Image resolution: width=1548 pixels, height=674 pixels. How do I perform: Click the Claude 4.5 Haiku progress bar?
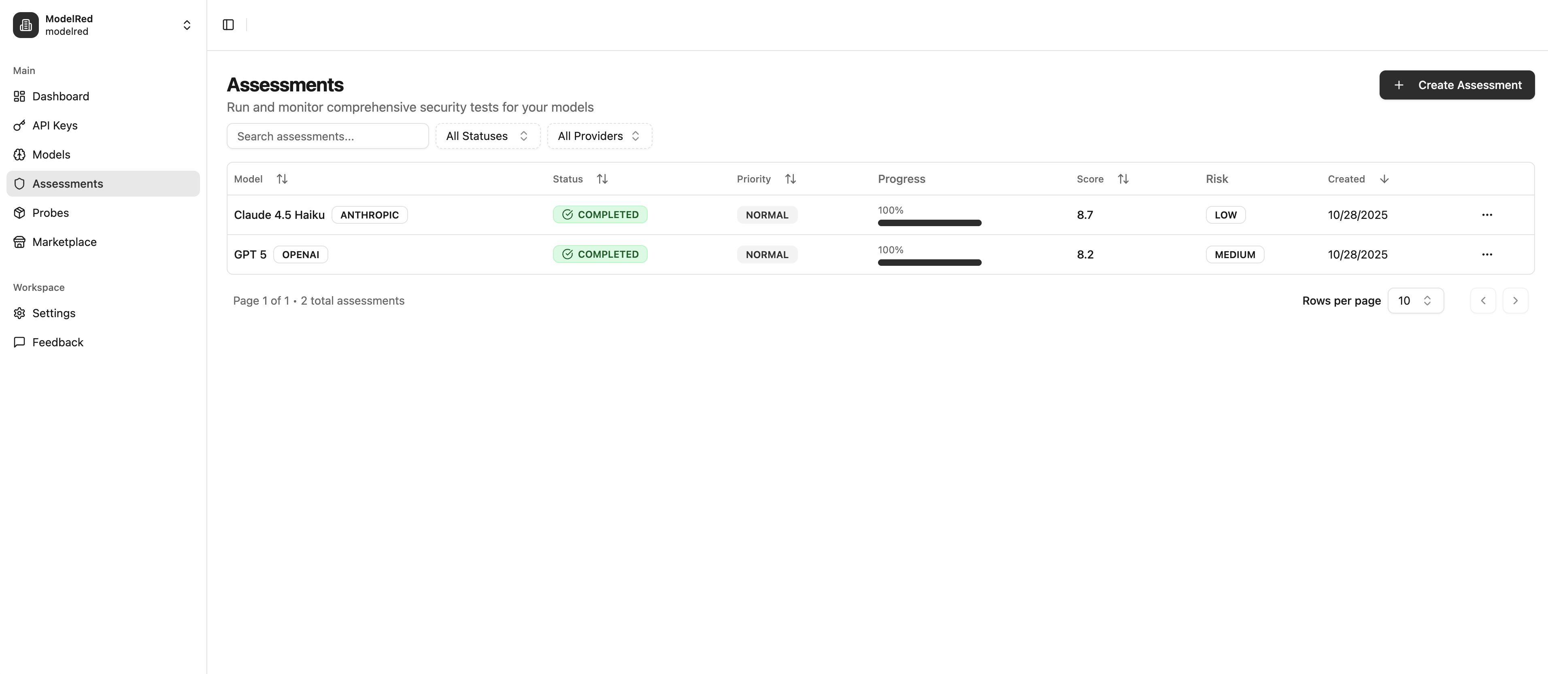tap(929, 222)
